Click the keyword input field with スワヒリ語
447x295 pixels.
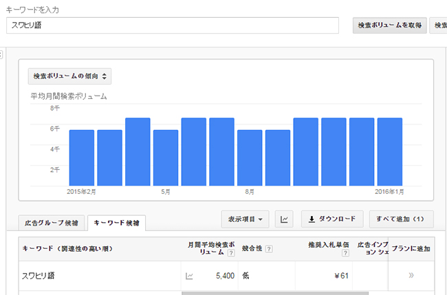click(173, 25)
